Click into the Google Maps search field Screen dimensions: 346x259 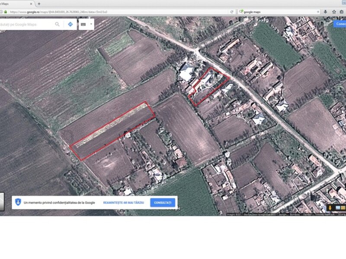[26, 25]
